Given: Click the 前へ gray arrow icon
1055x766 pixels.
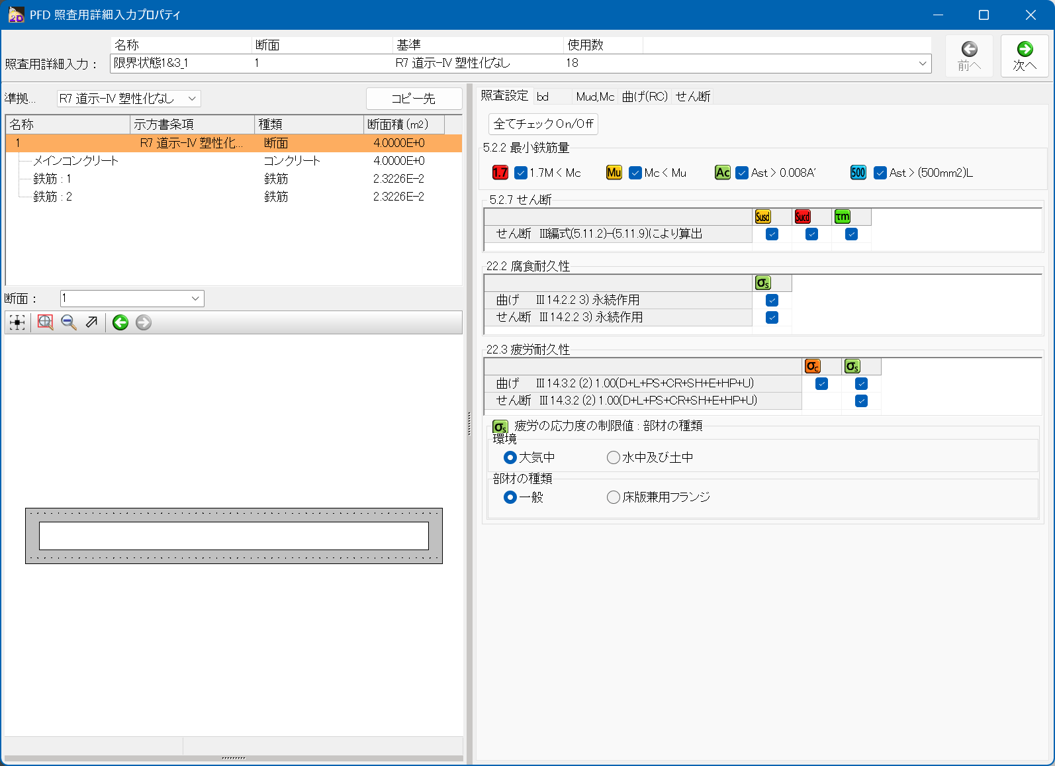Looking at the screenshot, I should (969, 49).
